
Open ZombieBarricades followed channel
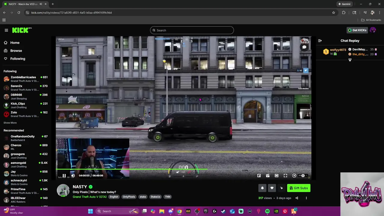[25, 79]
